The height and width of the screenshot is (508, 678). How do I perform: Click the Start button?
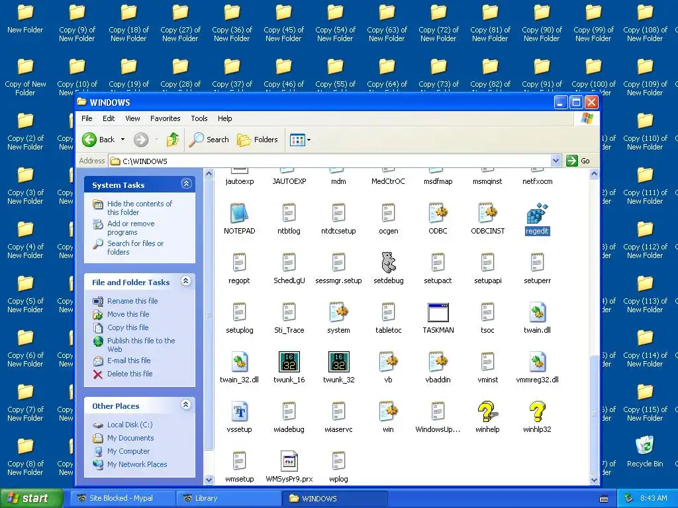pyautogui.click(x=31, y=498)
